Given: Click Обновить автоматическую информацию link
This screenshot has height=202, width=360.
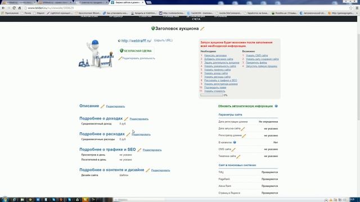Looking at the screenshot, I should coord(245,106).
